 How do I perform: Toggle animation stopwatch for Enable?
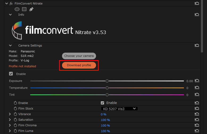[15, 103]
